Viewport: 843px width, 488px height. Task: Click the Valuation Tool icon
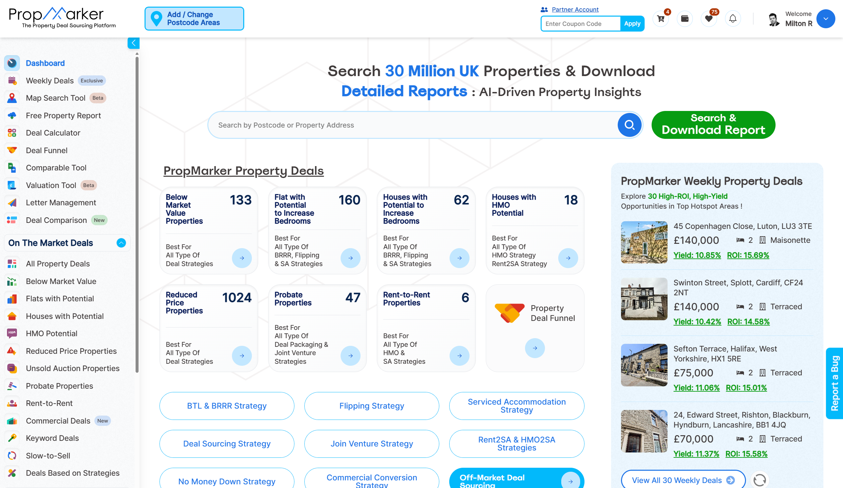pos(12,185)
